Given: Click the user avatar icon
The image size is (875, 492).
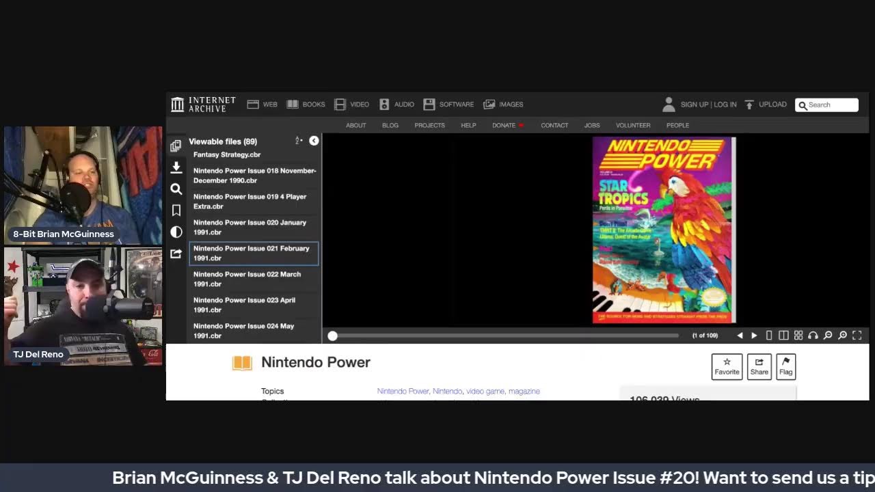Looking at the screenshot, I should point(669,105).
